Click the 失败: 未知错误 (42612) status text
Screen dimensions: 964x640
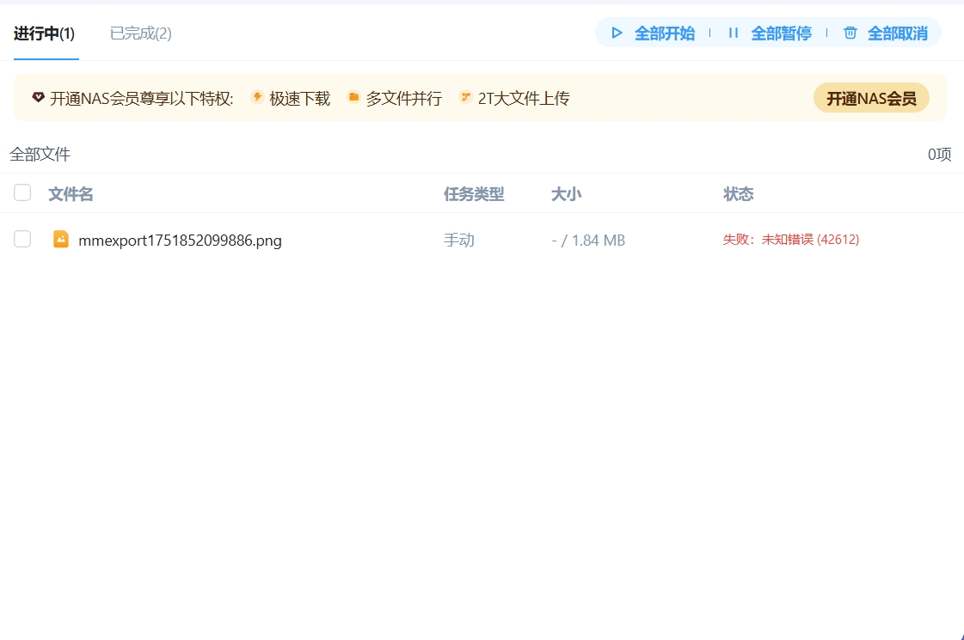(x=791, y=240)
